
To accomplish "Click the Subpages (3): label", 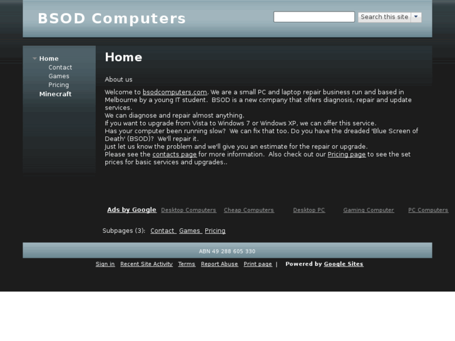I will coord(124,231).
